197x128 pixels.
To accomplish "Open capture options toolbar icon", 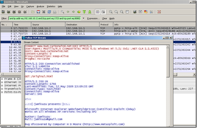I will tap(9, 12).
